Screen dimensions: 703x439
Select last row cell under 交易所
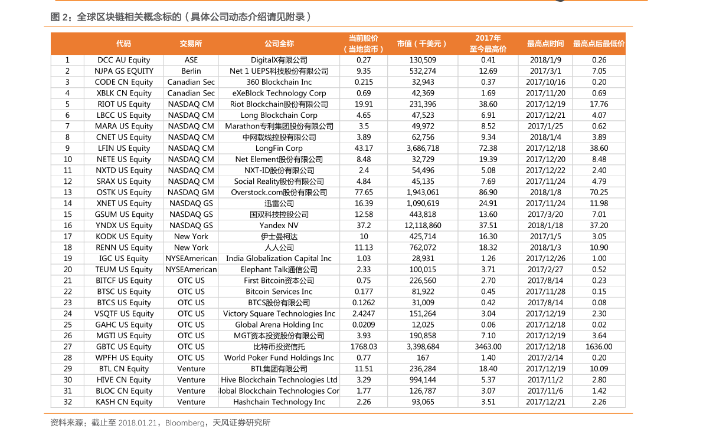[191, 402]
